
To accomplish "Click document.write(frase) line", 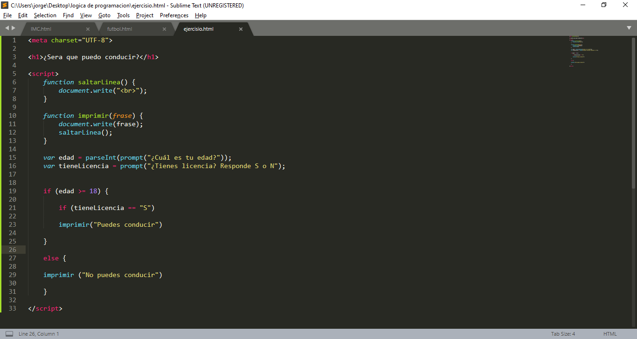I will click(x=101, y=124).
